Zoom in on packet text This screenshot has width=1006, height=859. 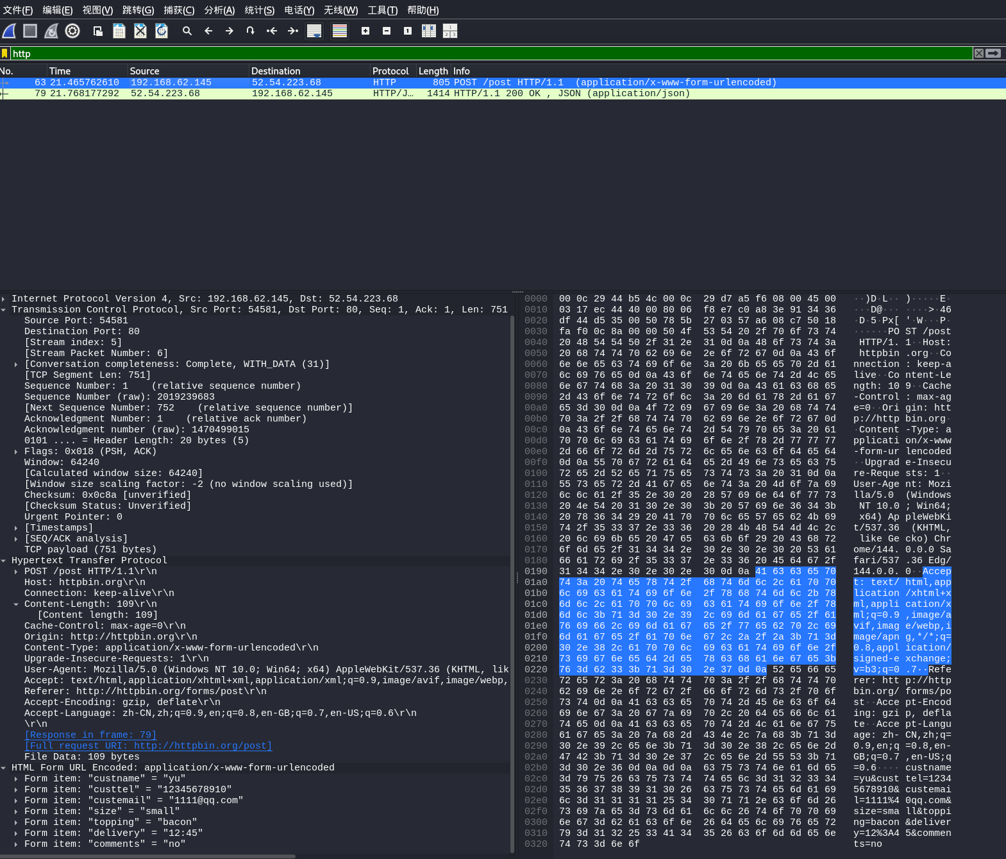click(365, 31)
